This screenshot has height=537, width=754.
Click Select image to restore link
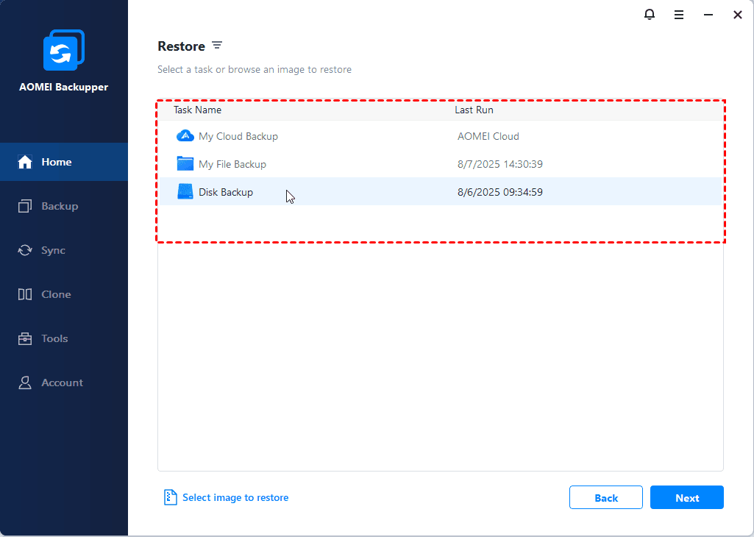[235, 498]
